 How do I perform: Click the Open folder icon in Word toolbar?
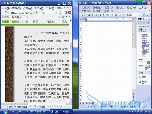(x=85, y=15)
